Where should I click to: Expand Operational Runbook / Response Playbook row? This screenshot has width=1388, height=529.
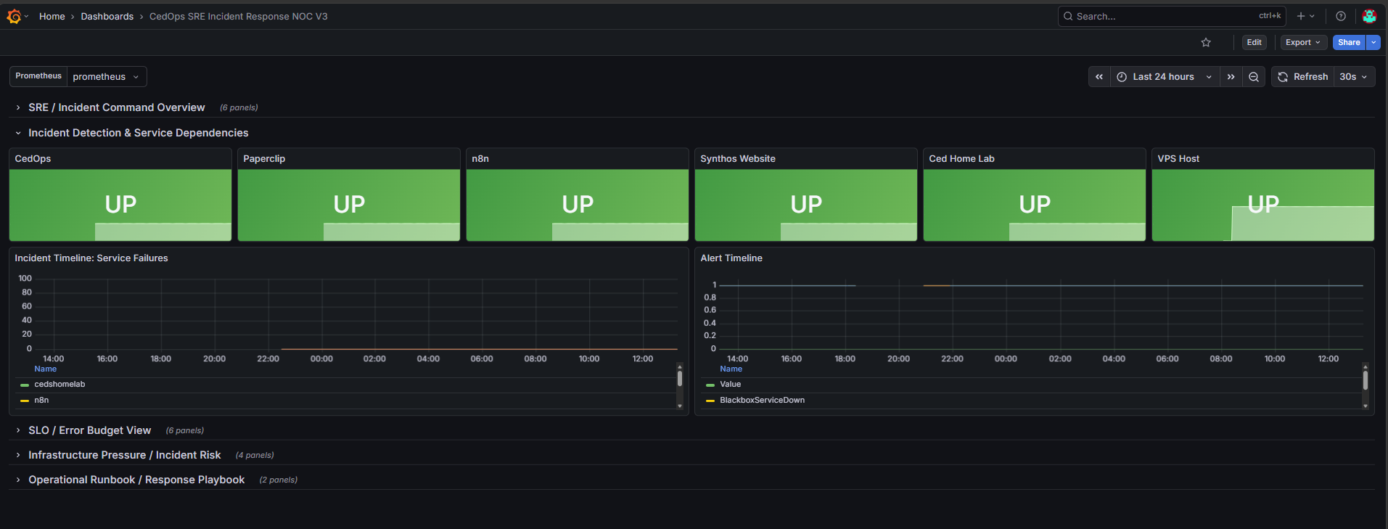(136, 480)
